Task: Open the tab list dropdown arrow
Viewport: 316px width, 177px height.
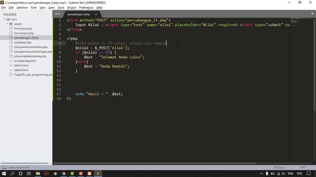Action: point(312,14)
